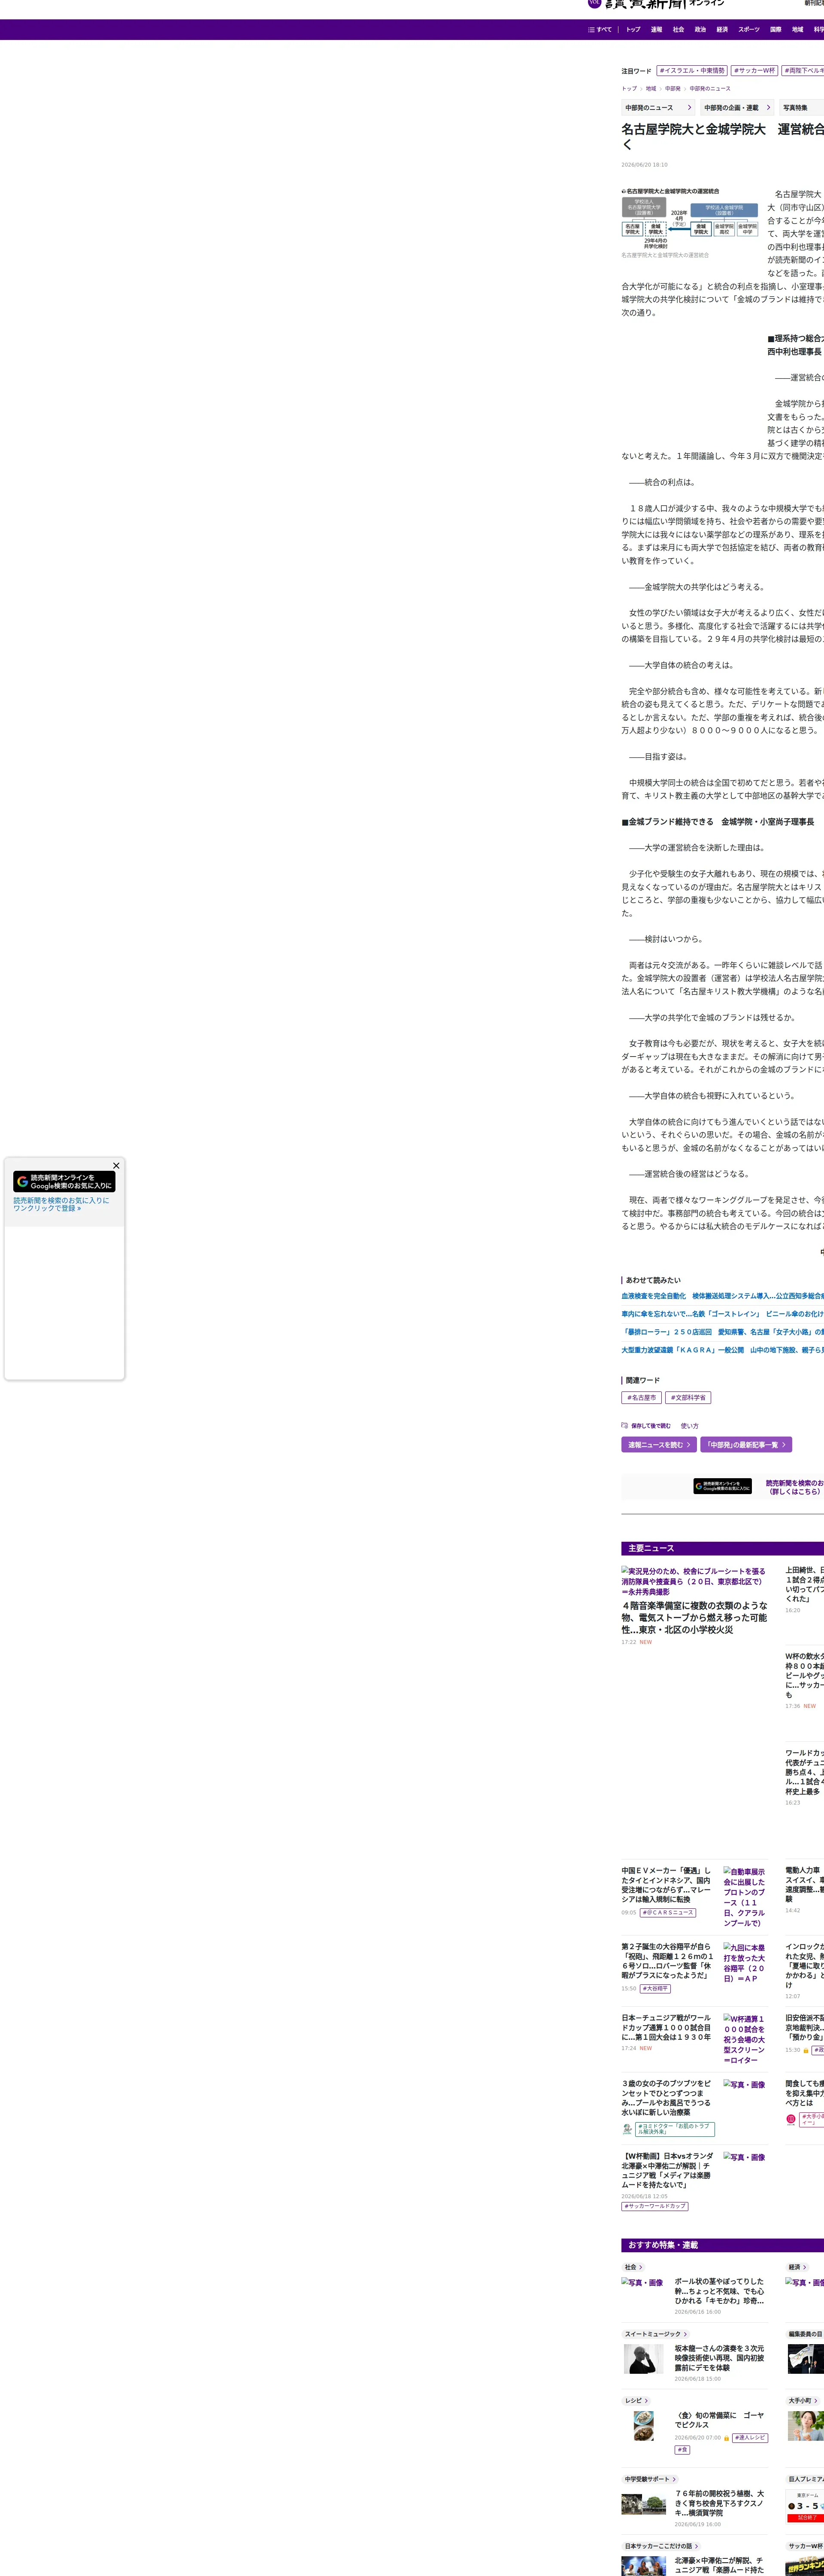
Task: Open the すべて hamburger menu
Action: pos(600,29)
